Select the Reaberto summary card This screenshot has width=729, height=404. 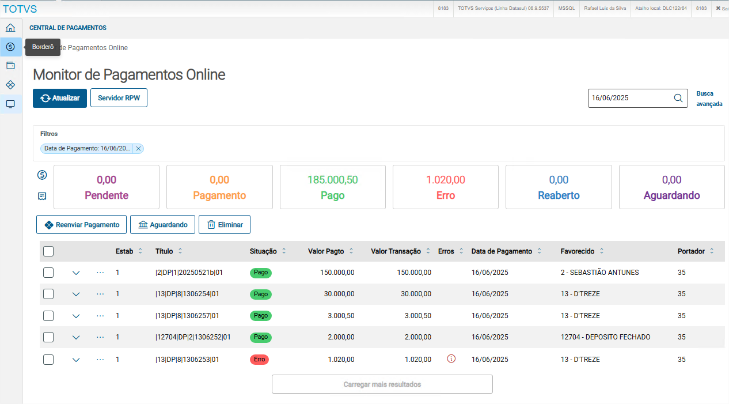[559, 187]
